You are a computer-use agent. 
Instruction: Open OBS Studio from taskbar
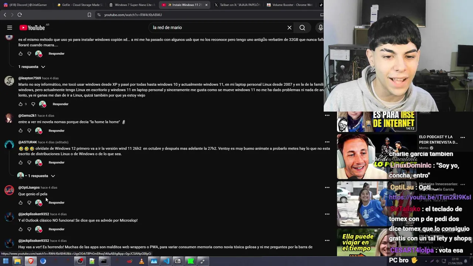[80, 261]
